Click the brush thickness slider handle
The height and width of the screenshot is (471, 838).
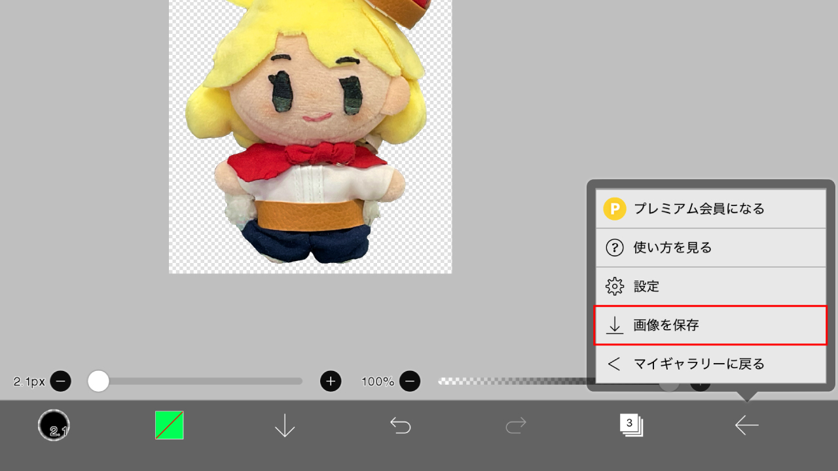coord(98,381)
